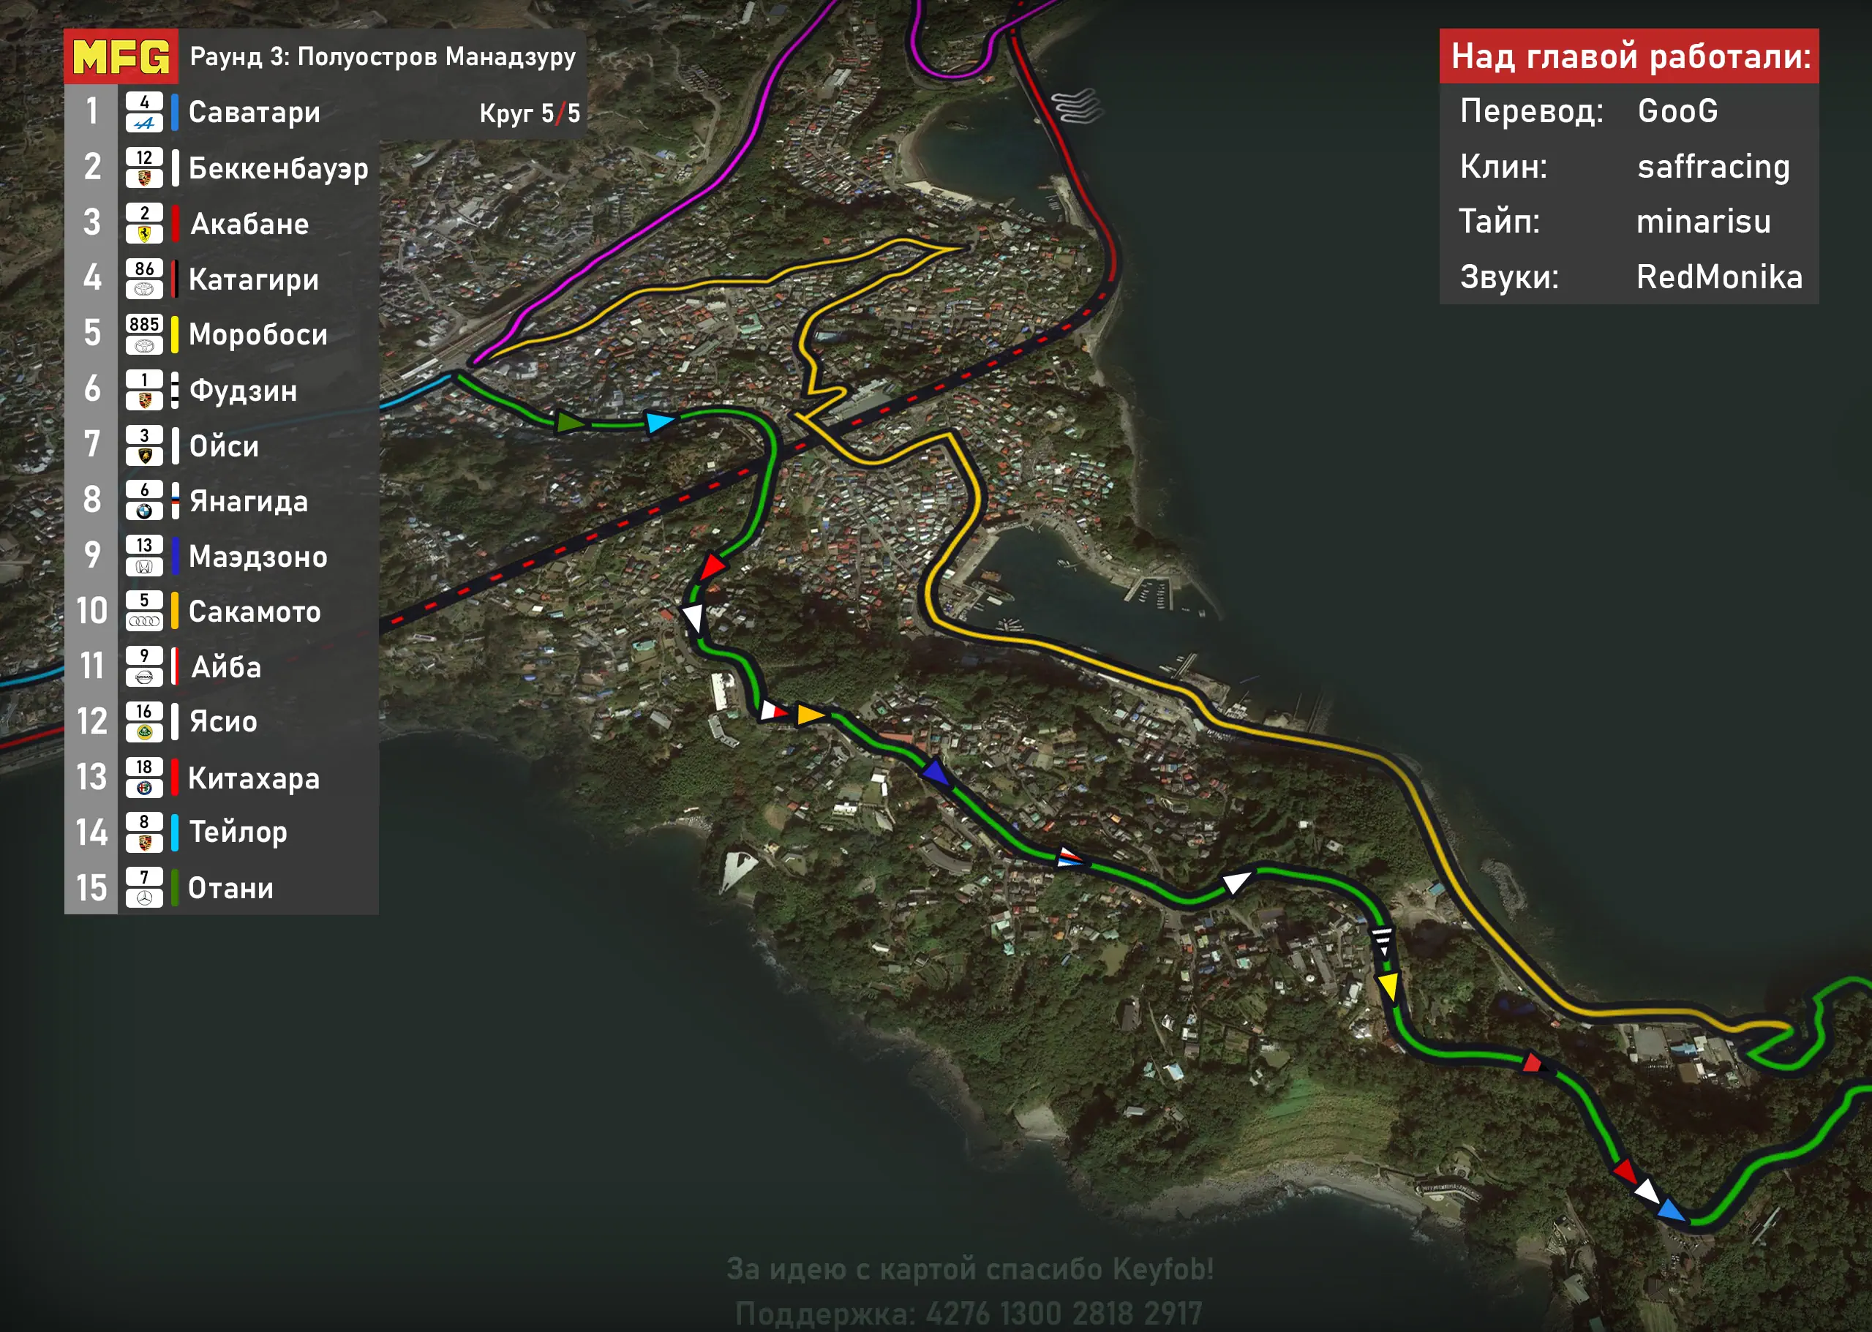Click the Audi rings logo beside Сакамото
The height and width of the screenshot is (1332, 1872).
tap(144, 622)
